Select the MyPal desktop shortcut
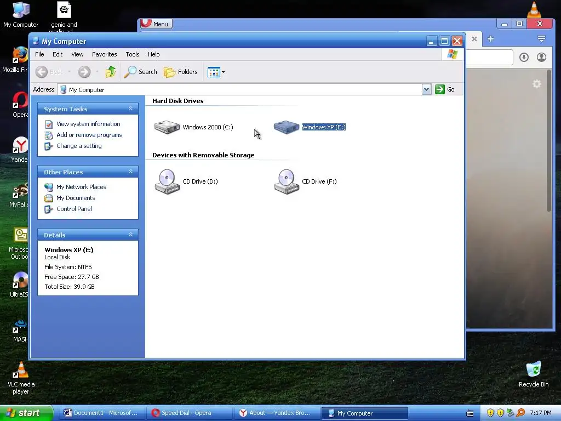The height and width of the screenshot is (421, 561). [19, 195]
